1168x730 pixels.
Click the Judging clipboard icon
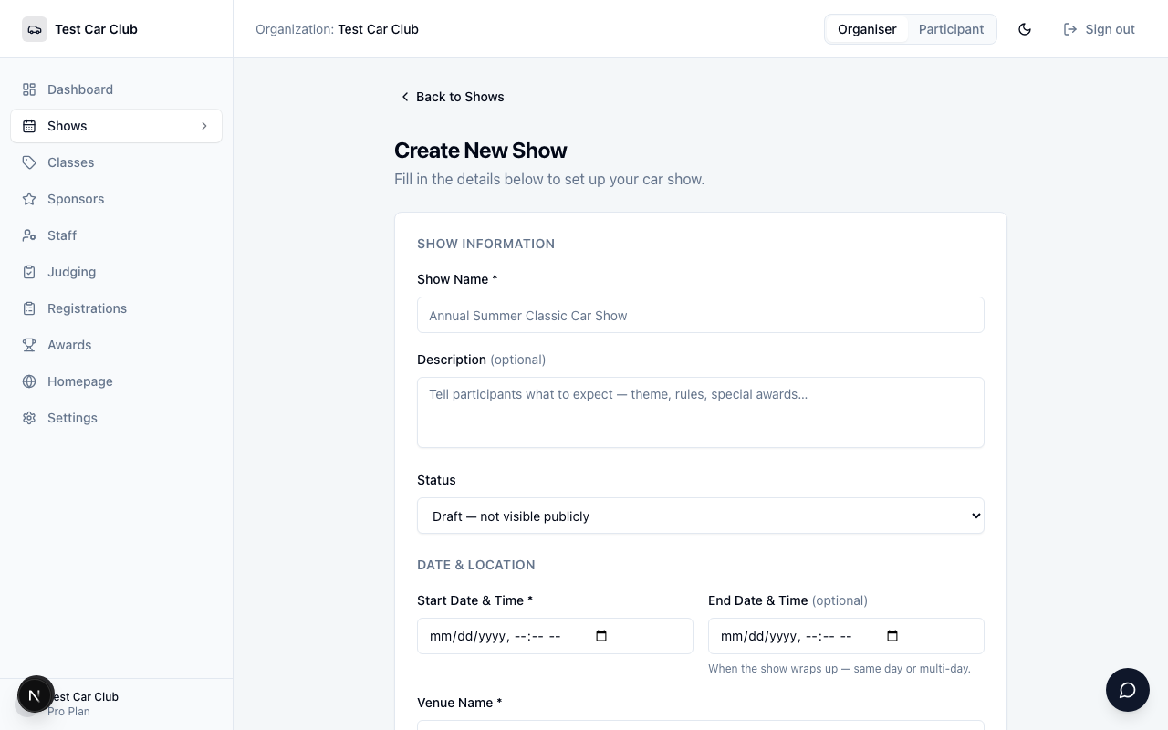(x=29, y=272)
